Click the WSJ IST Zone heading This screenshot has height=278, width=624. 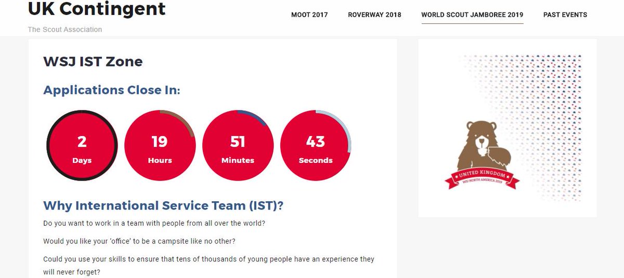(93, 61)
